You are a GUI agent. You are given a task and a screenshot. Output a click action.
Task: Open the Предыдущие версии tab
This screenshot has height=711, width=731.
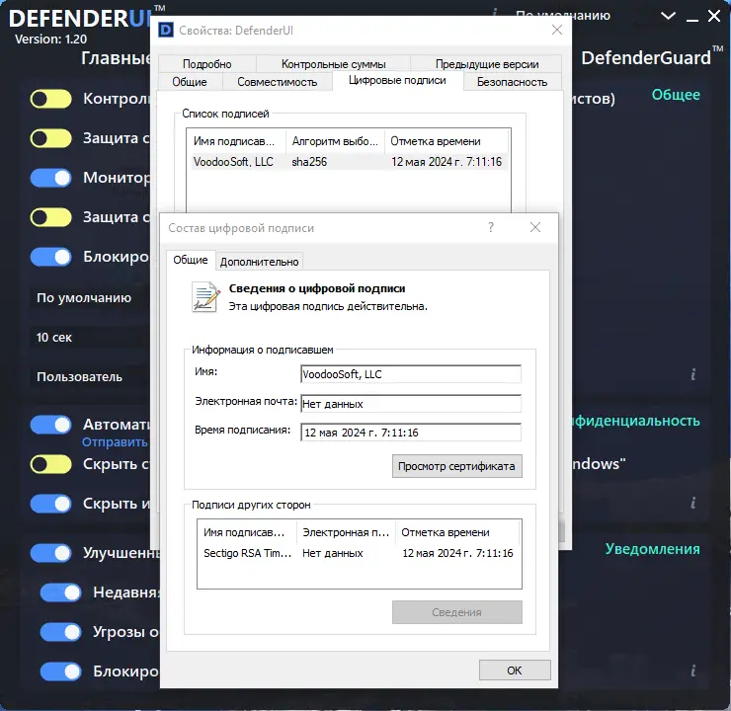(x=487, y=64)
